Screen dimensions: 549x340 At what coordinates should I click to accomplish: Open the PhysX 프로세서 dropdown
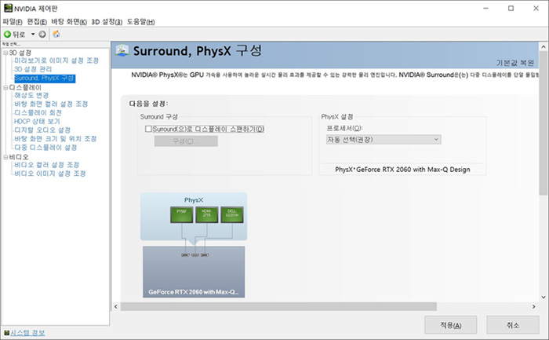[384, 140]
